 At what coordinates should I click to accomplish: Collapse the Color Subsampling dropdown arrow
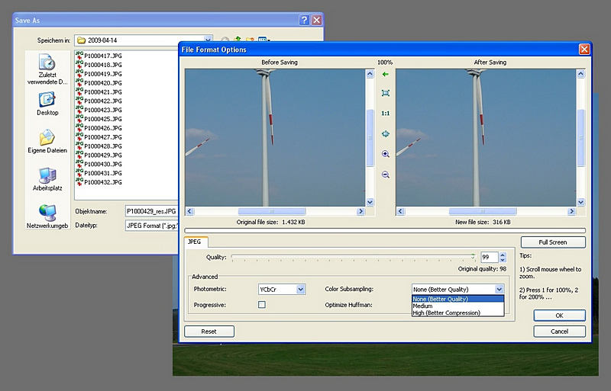(x=499, y=289)
